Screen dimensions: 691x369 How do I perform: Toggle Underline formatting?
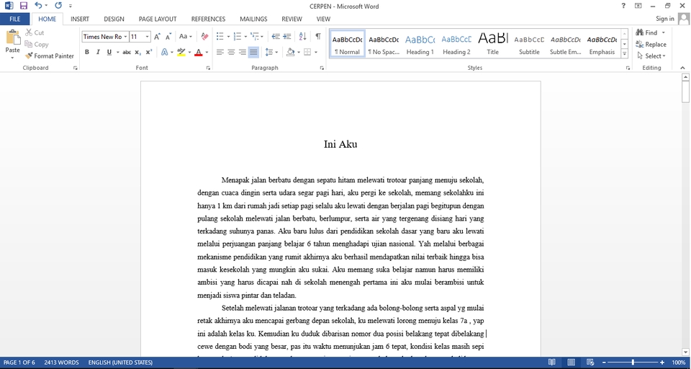click(x=109, y=52)
